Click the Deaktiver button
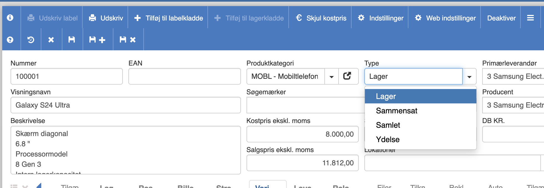The height and width of the screenshot is (188, 544). pos(501,18)
